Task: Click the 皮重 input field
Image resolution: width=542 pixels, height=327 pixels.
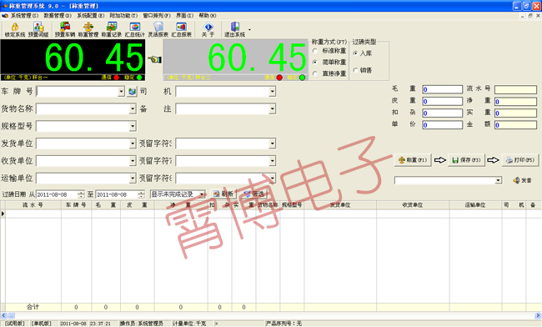Action: 442,101
